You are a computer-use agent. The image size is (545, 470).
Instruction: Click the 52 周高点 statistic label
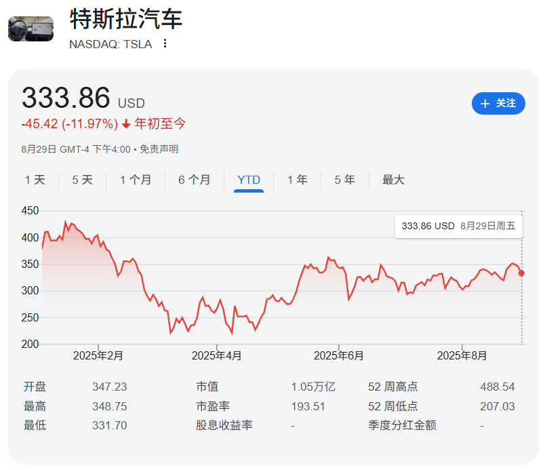[x=392, y=387]
